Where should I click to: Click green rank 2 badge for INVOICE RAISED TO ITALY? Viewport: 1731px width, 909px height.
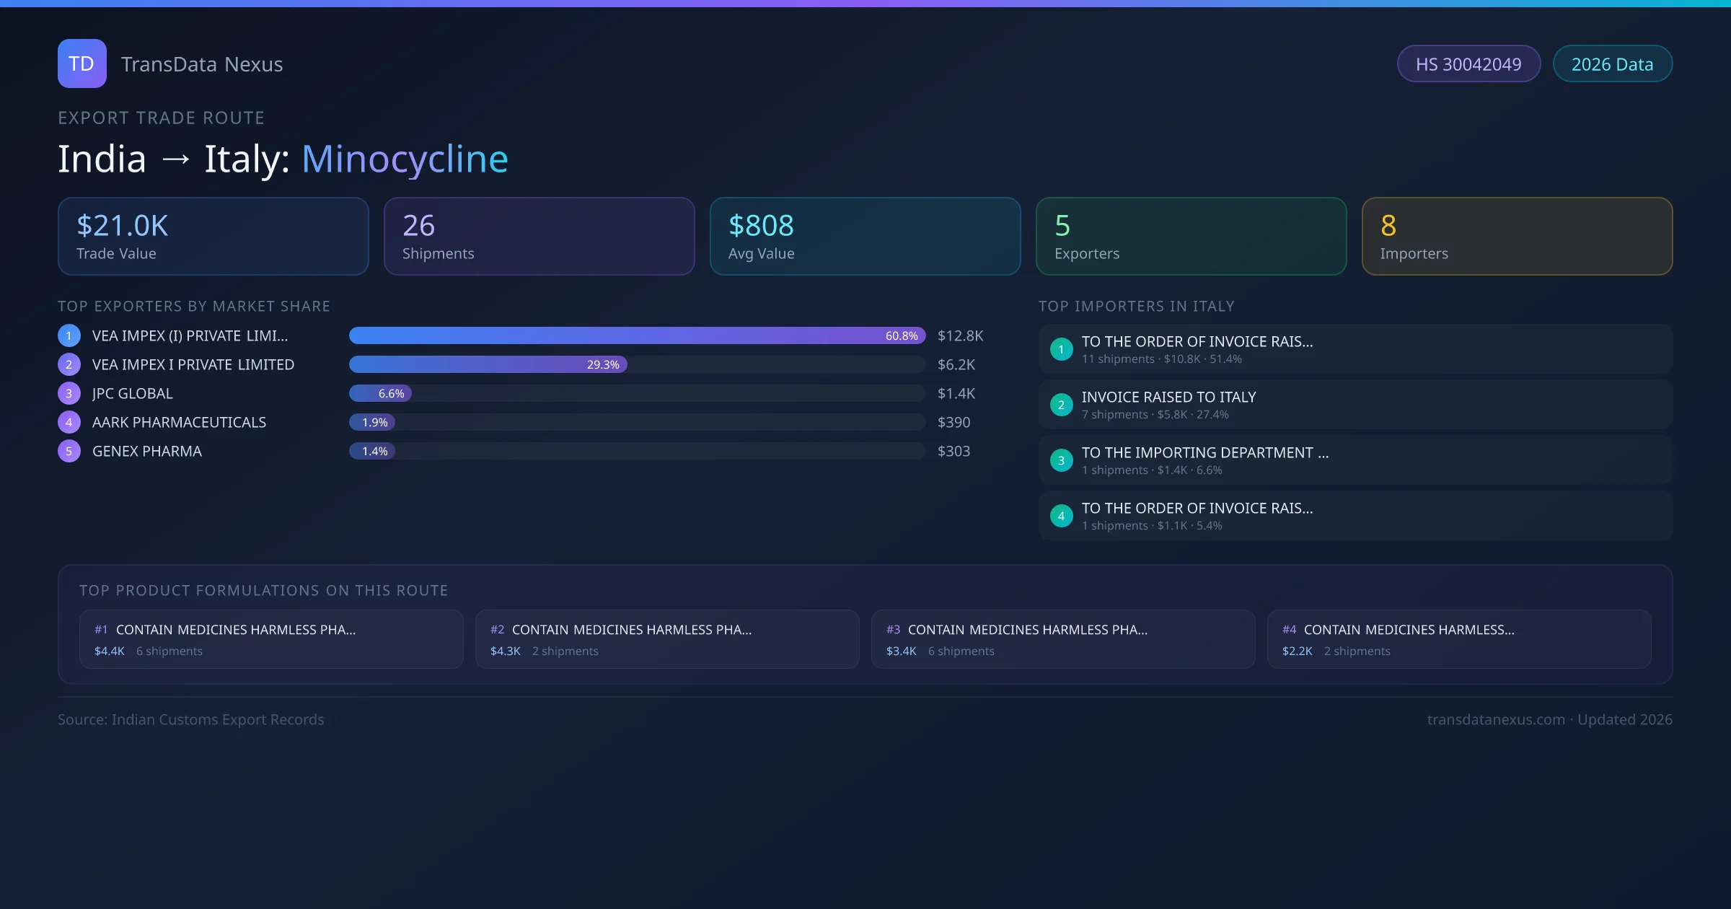[1061, 405]
